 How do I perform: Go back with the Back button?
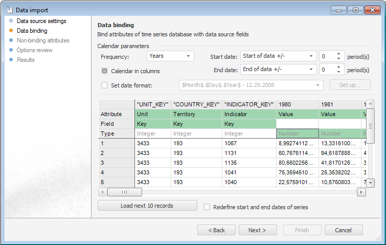[216, 230]
